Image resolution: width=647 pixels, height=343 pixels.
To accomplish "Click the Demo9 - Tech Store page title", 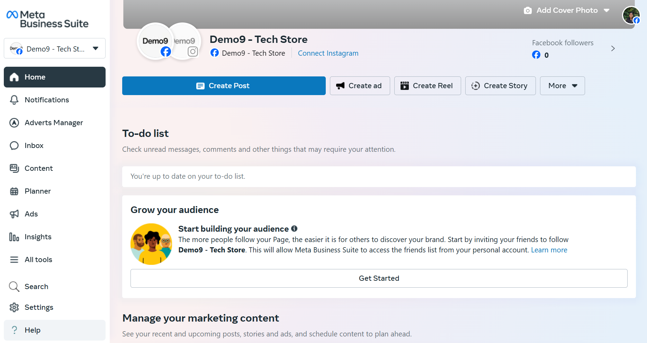I will coord(259,39).
